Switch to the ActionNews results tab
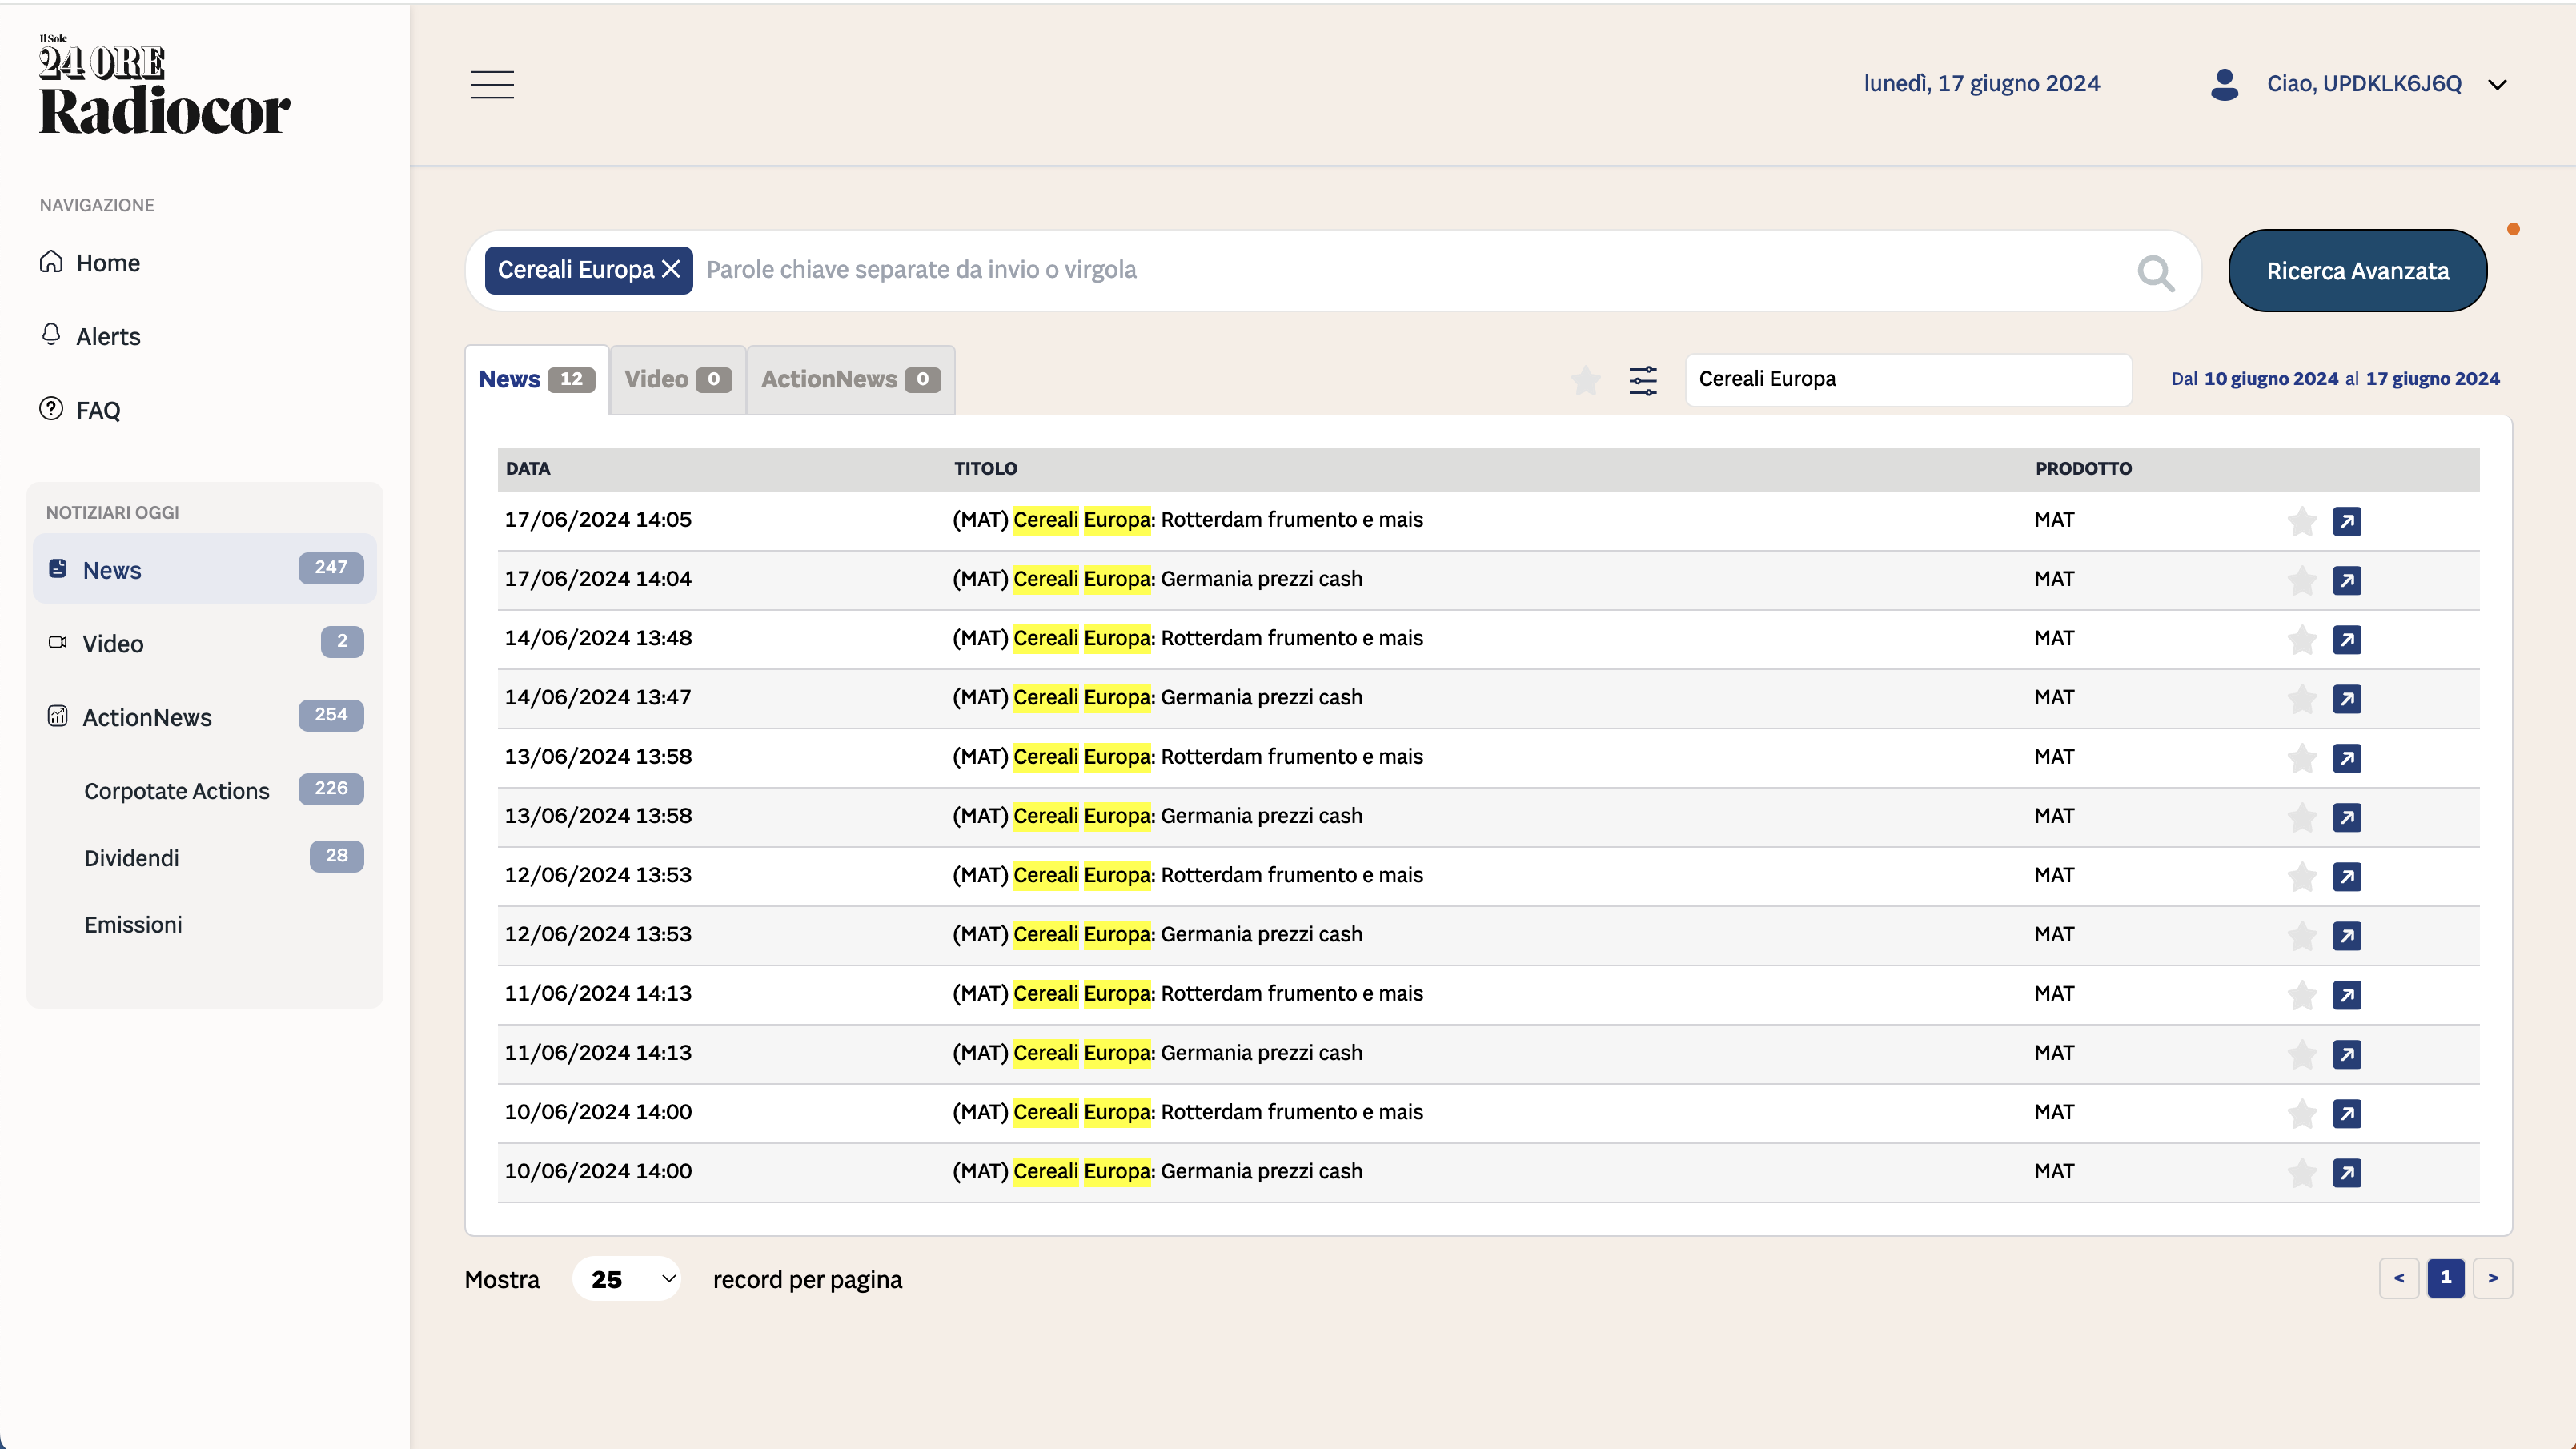2576x1449 pixels. point(850,380)
